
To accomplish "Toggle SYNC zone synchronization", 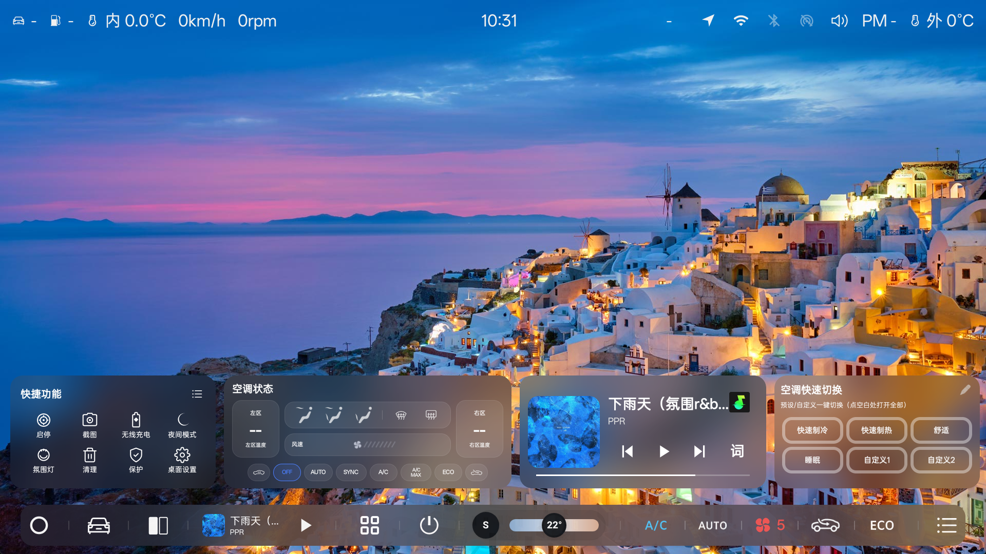I will [x=351, y=472].
